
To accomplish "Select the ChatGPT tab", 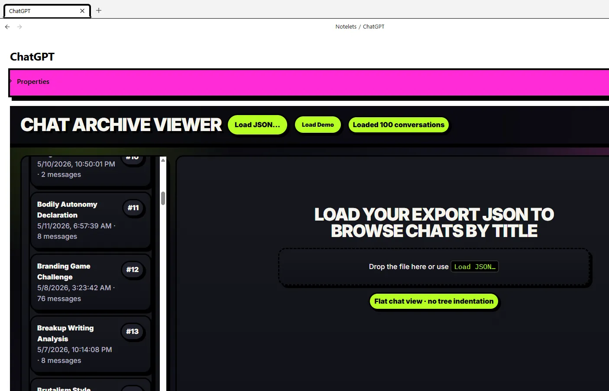I will click(x=47, y=11).
